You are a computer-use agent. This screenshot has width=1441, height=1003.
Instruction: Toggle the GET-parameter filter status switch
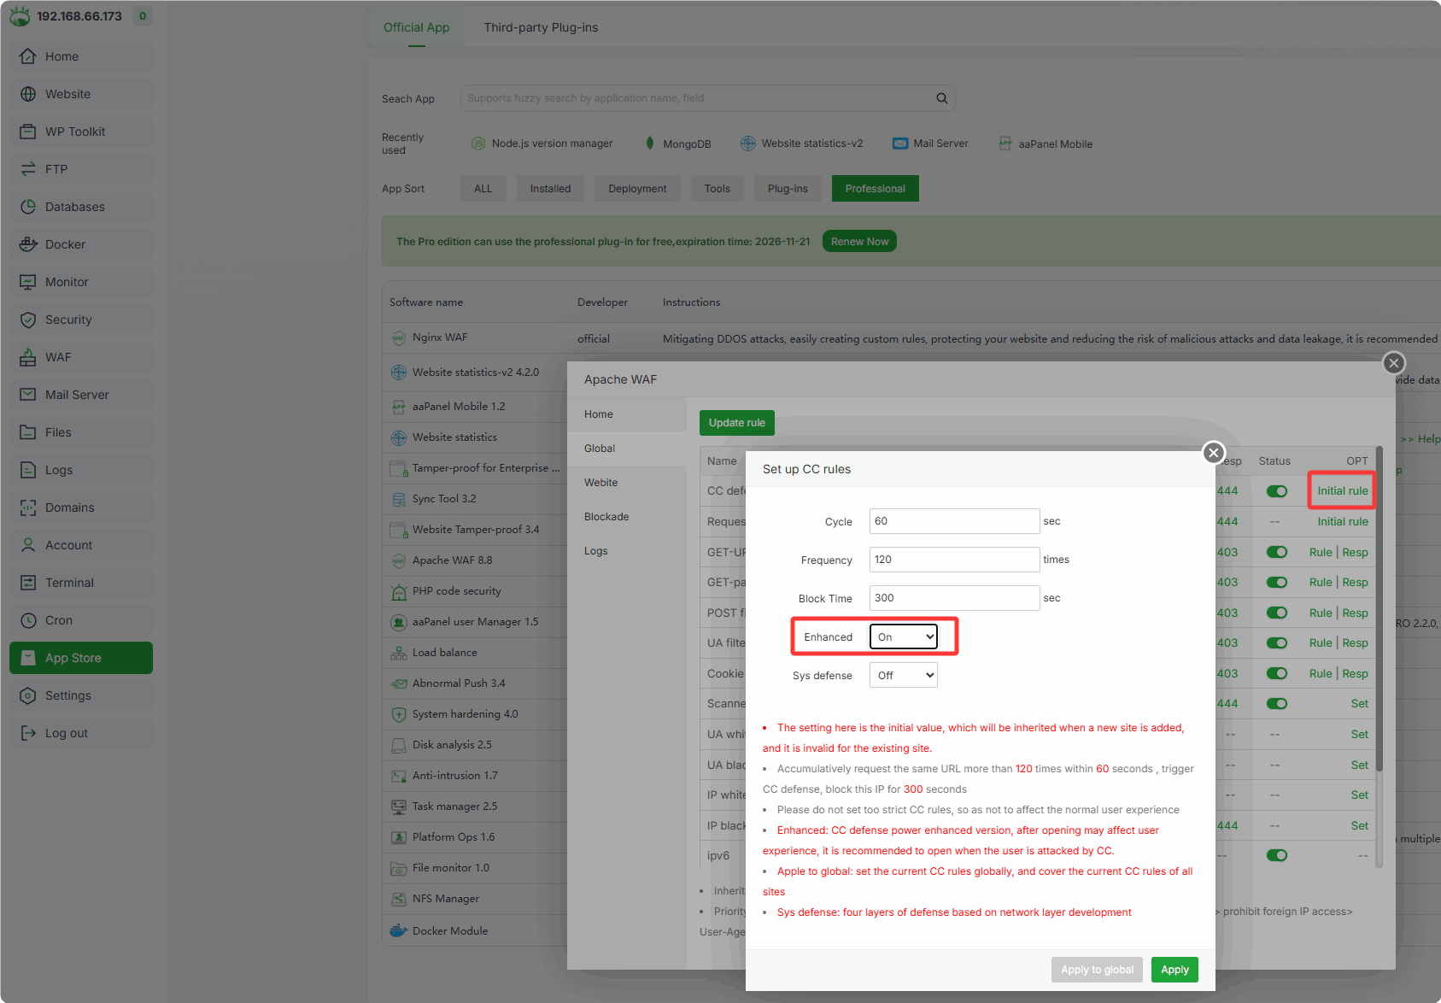click(x=1277, y=583)
